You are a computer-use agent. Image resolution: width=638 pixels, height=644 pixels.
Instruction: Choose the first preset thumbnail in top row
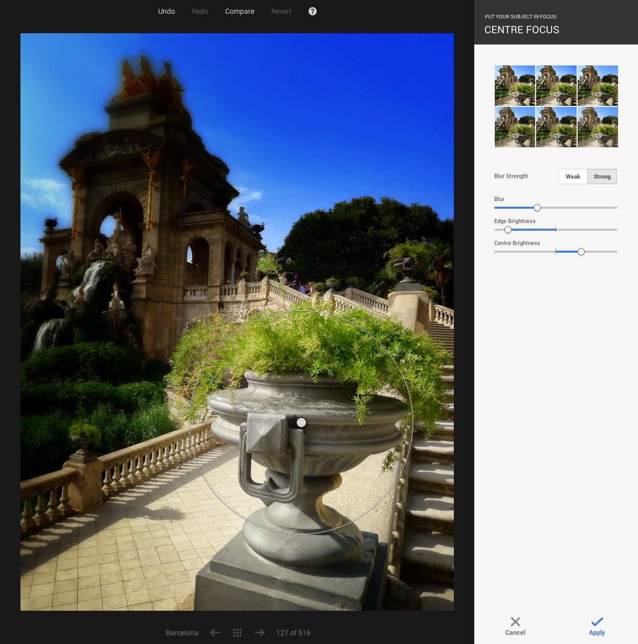tap(515, 85)
